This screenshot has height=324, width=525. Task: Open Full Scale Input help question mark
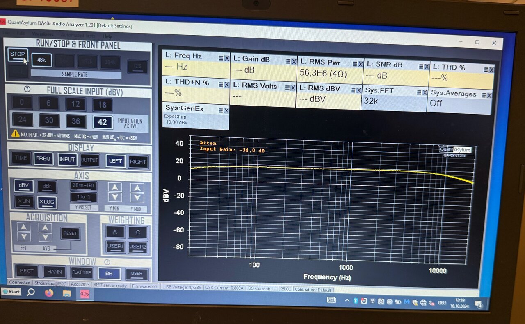coord(27,89)
